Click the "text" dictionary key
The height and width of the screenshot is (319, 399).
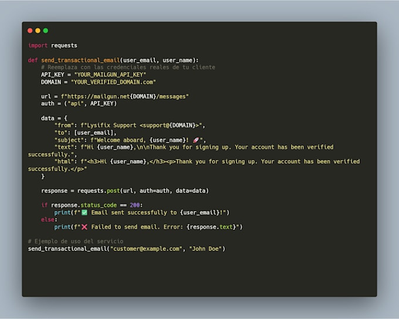pyautogui.click(x=64, y=147)
